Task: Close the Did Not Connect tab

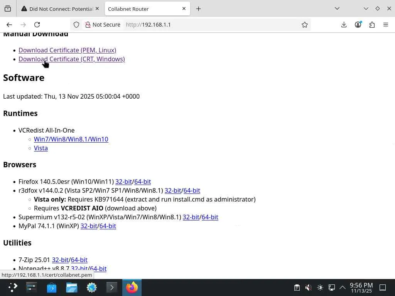Action: [x=97, y=8]
